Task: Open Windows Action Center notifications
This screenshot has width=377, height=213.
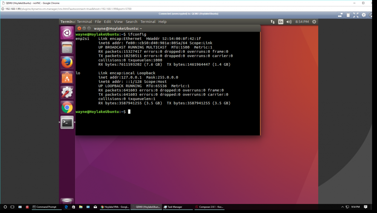Action: point(365,207)
